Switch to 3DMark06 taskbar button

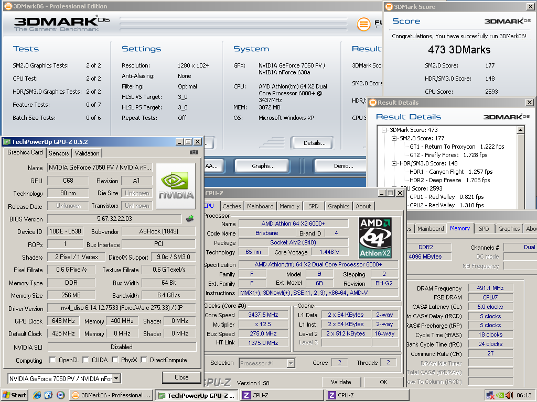(111, 395)
